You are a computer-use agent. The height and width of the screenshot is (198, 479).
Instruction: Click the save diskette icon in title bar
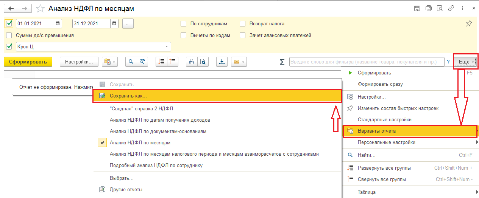point(417,8)
